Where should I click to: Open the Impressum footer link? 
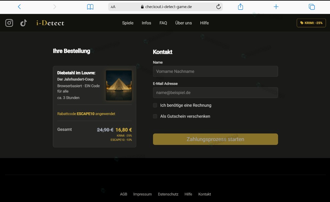coord(142,194)
